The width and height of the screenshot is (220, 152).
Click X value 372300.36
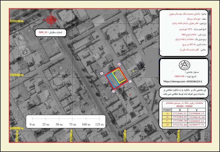pyautogui.click(x=180, y=121)
